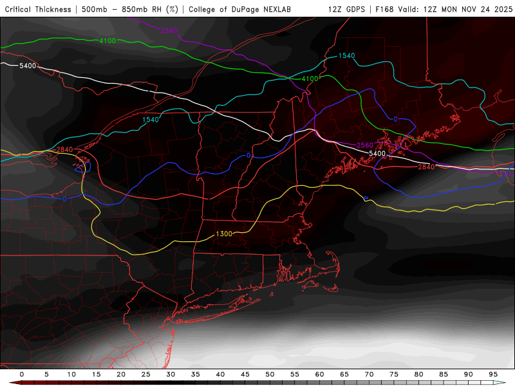Click the 40 tick on the RH color scale
This screenshot has height=386, width=515.
click(x=220, y=374)
